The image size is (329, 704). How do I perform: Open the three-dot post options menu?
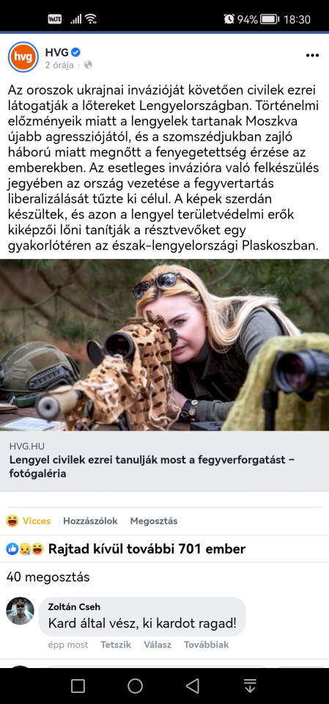tap(312, 55)
